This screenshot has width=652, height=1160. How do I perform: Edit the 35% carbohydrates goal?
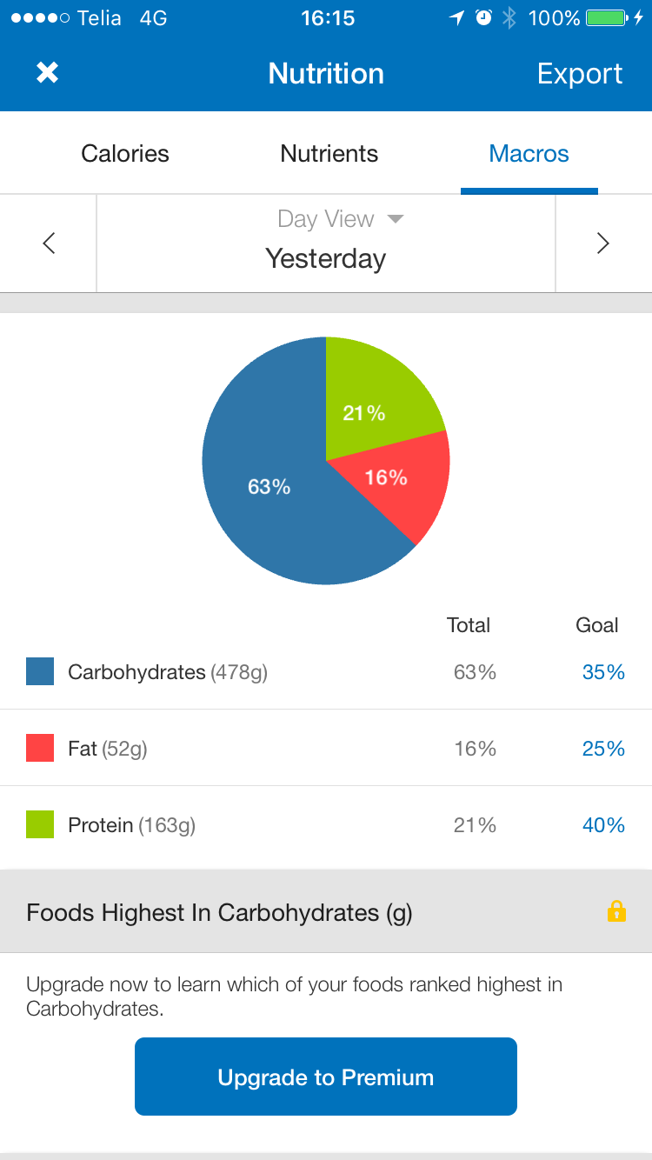coord(603,672)
